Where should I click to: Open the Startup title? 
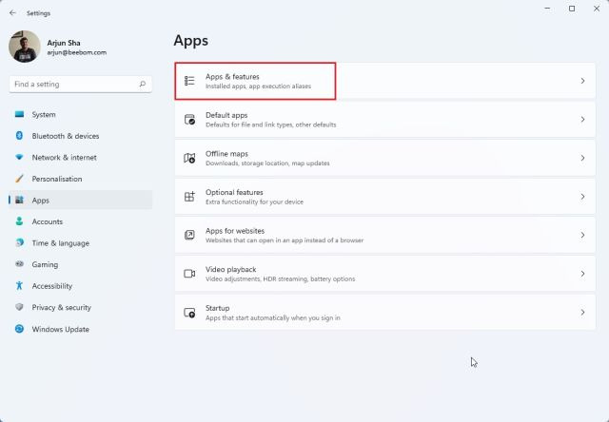(218, 308)
